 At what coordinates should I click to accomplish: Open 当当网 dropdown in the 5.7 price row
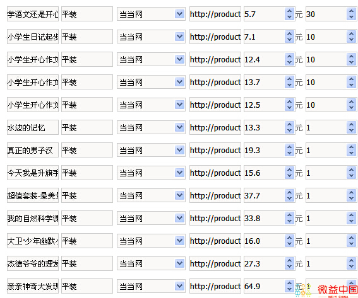tap(180, 14)
